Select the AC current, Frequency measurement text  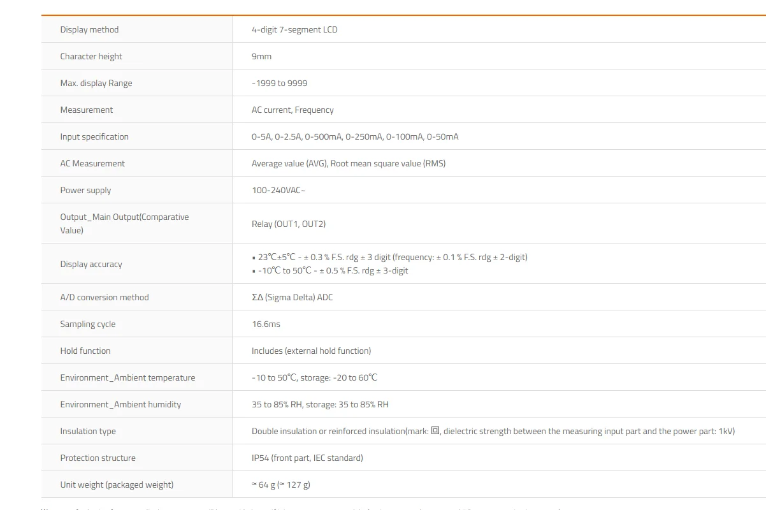point(293,110)
